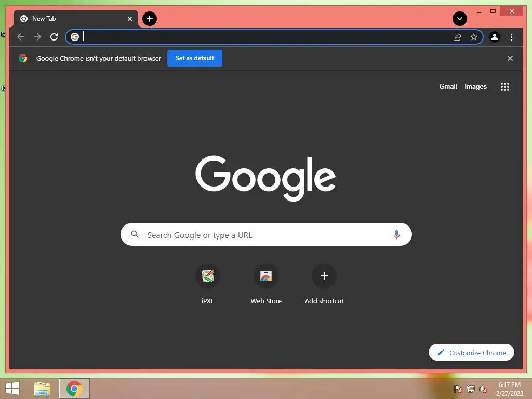The width and height of the screenshot is (532, 399).
Task: Click the forward navigation arrow
Action: (37, 37)
